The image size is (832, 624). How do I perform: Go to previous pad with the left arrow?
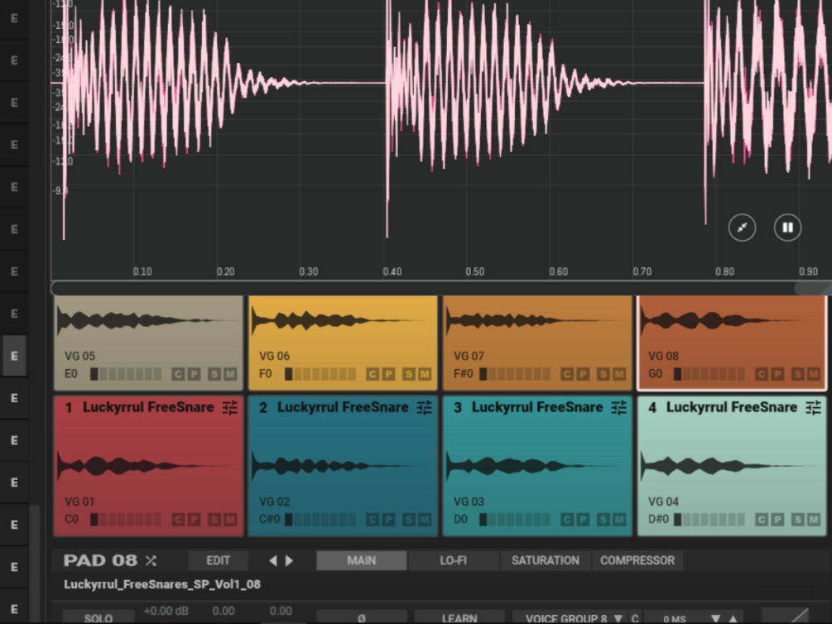pos(272,560)
